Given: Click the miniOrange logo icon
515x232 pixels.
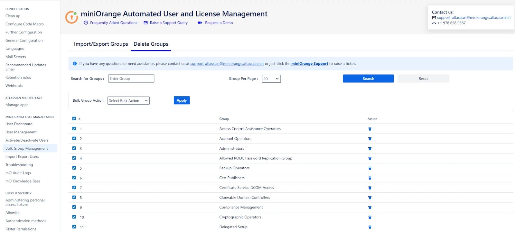Looking at the screenshot, I should click(71, 17).
